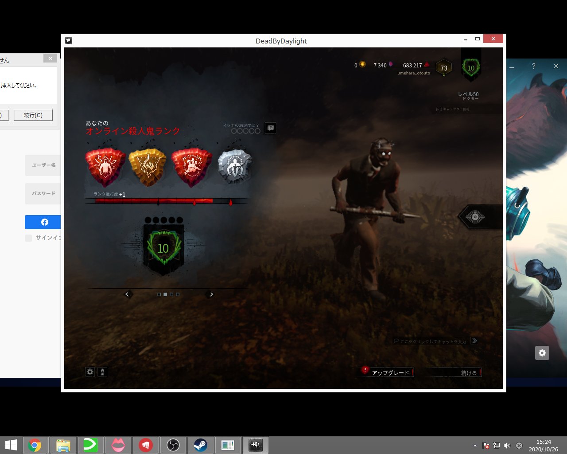
Task: Click the red Bloodpoints icon
Action: 427,64
